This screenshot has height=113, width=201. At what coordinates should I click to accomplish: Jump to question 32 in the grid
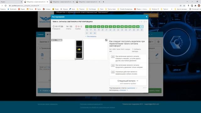91,33
